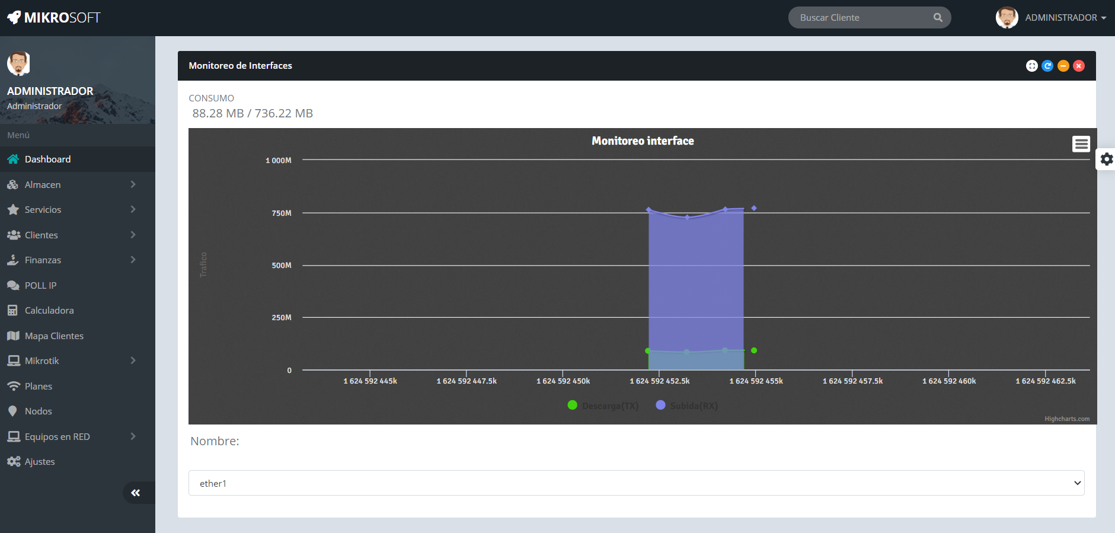The height and width of the screenshot is (533, 1115).
Task: Open the Clientes menu
Action: (x=78, y=235)
